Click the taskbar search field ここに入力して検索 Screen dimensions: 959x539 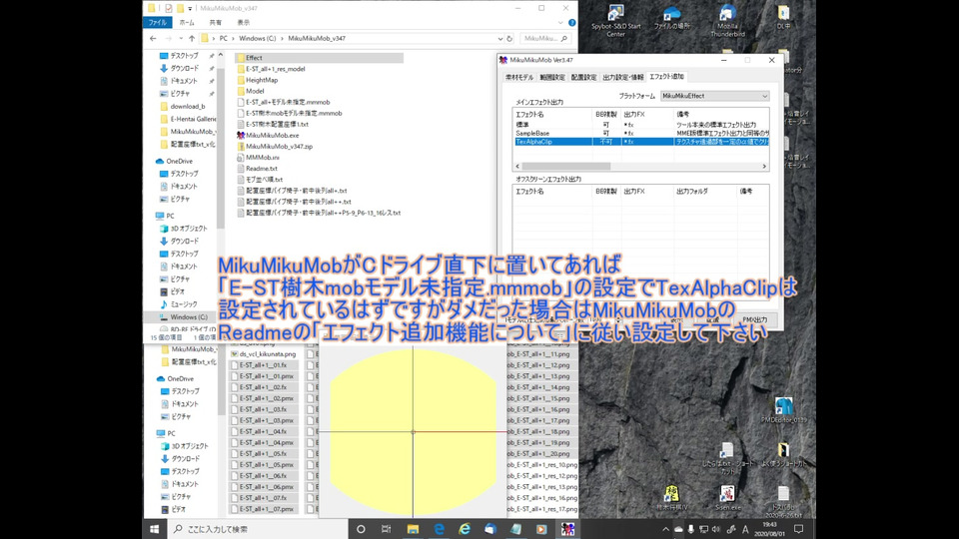pyautogui.click(x=258, y=529)
